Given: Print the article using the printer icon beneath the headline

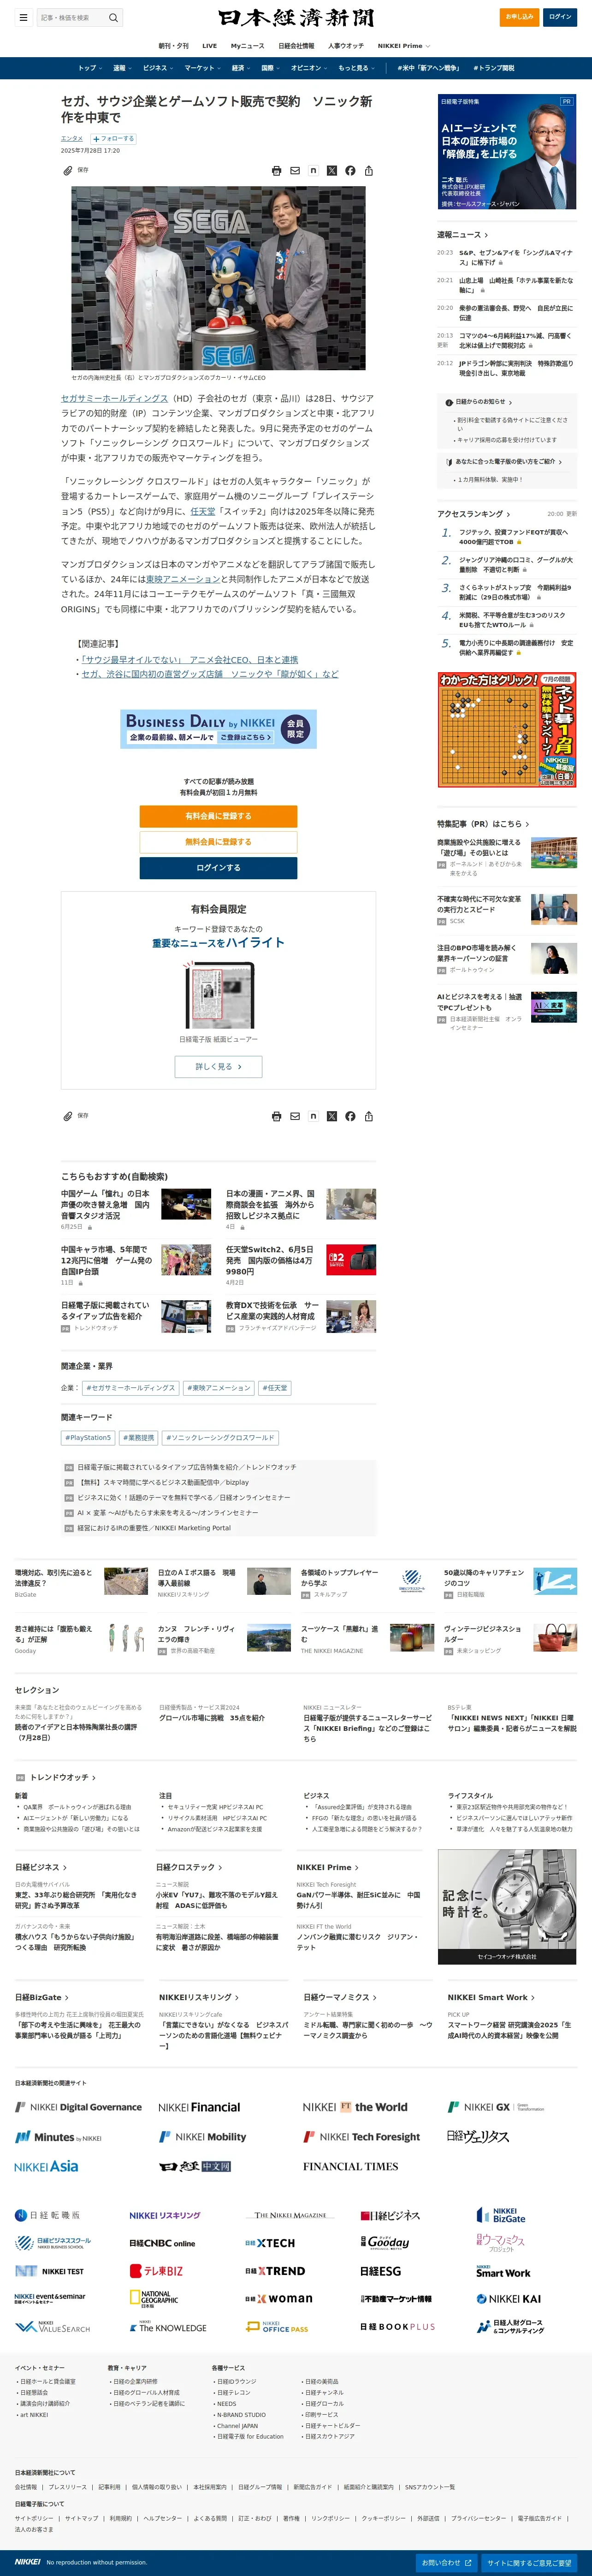Looking at the screenshot, I should [x=276, y=171].
